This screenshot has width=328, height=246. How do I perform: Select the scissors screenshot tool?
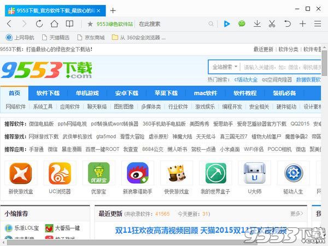[x=272, y=24]
